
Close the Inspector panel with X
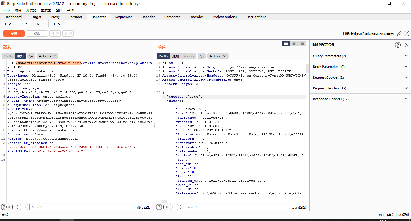click(406, 45)
